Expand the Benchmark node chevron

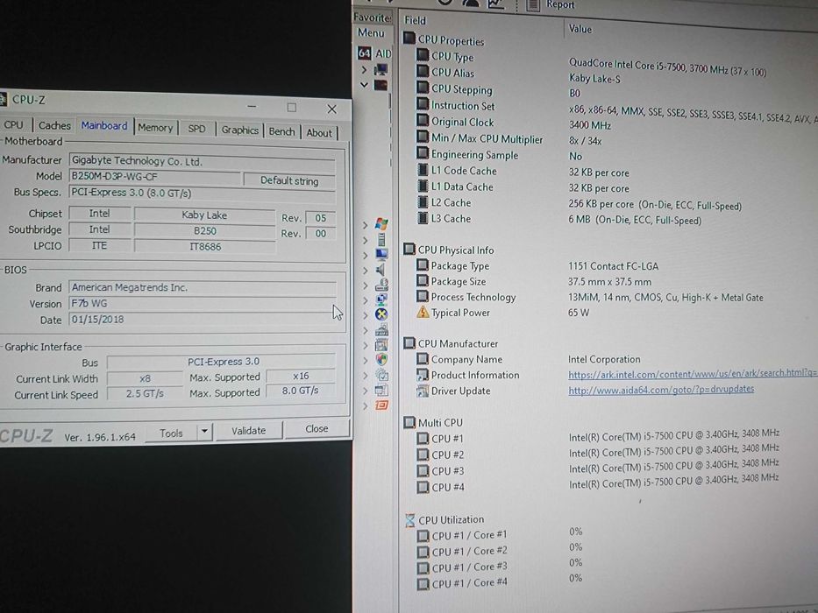[x=366, y=405]
